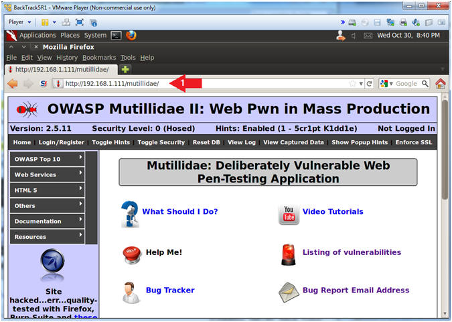
Task: Click Home in the Mutillidae nav bar
Action: click(22, 142)
